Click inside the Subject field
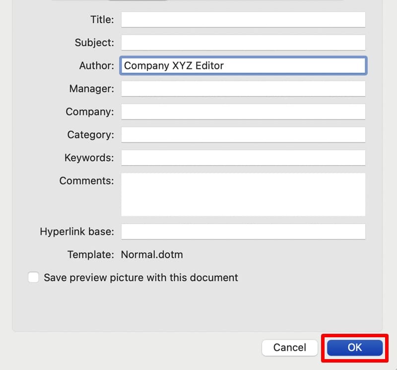The height and width of the screenshot is (370, 397). click(243, 43)
